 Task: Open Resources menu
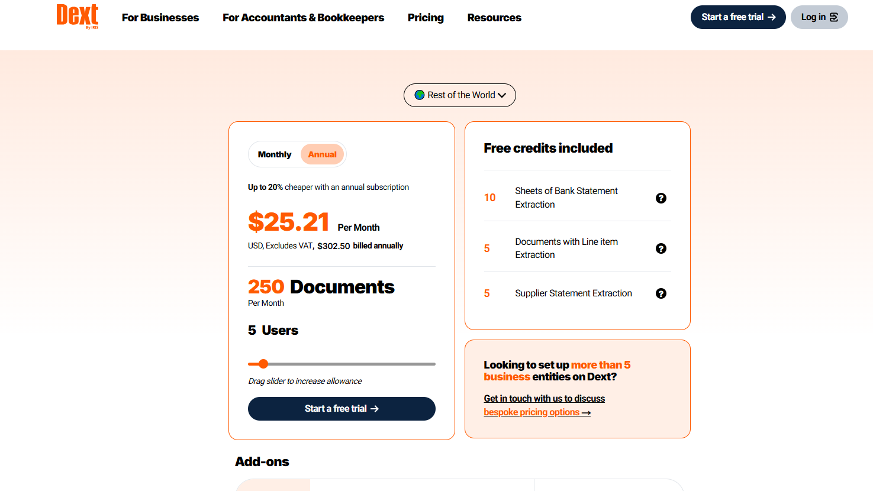[x=494, y=18]
